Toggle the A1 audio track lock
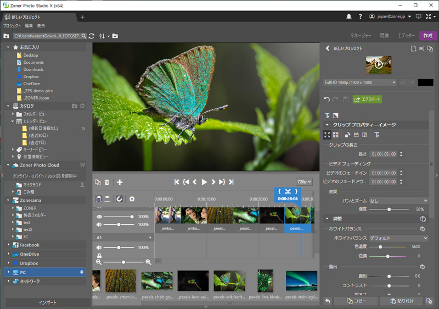 [x=99, y=256]
